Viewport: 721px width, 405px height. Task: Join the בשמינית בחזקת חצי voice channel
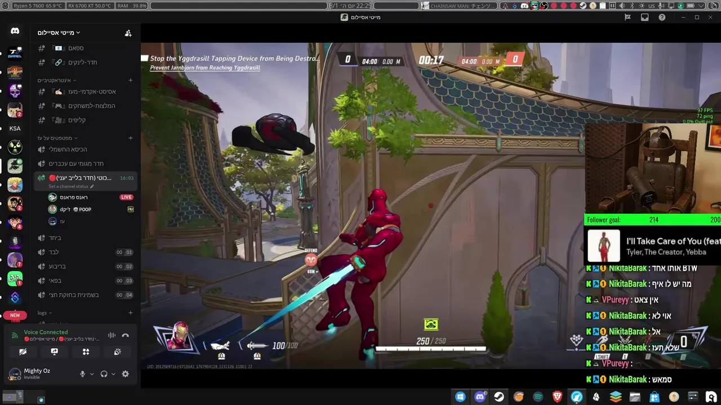tap(84, 295)
